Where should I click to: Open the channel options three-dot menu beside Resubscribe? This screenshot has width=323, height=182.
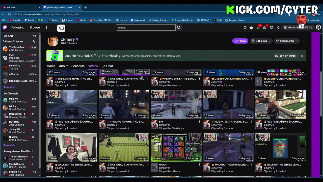click(x=303, y=41)
